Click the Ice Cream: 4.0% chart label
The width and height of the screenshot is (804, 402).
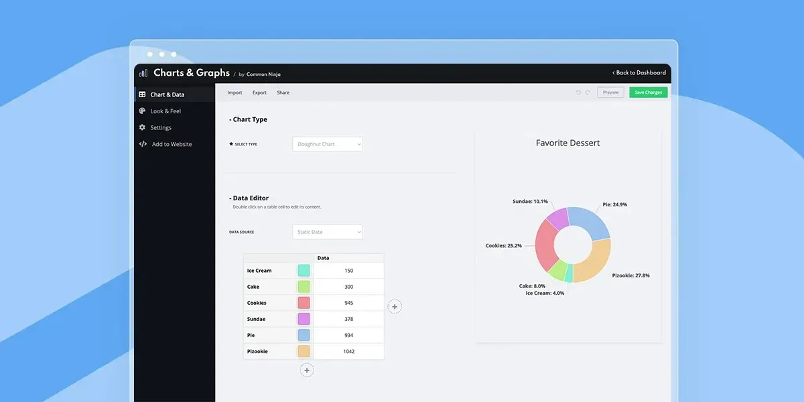coord(545,293)
